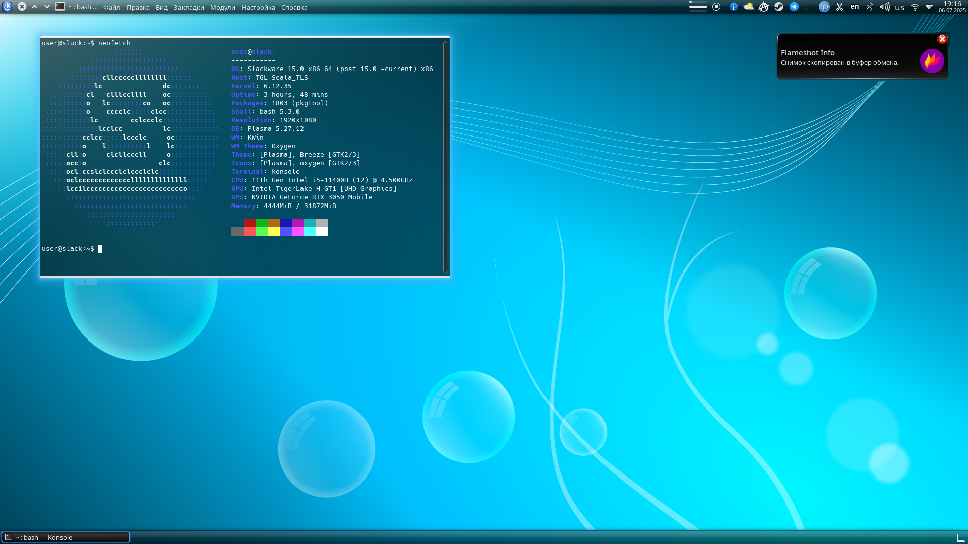Click the yellow color block in neofetch palette
The image size is (968, 544).
point(274,231)
